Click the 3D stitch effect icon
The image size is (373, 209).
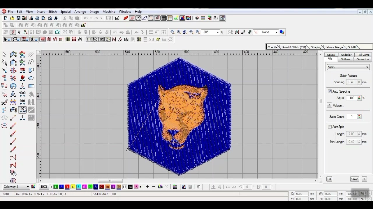pos(152,39)
